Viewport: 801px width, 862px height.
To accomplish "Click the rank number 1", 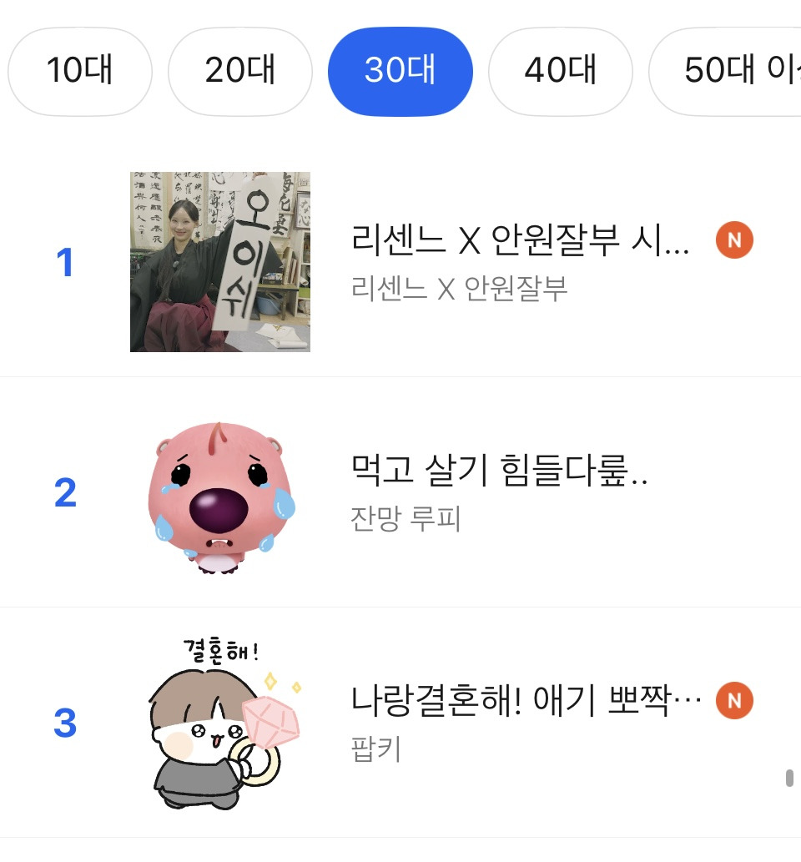I will (65, 262).
